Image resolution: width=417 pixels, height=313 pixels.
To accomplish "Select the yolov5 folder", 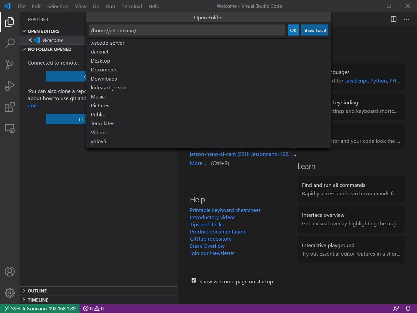I will [x=208, y=142].
